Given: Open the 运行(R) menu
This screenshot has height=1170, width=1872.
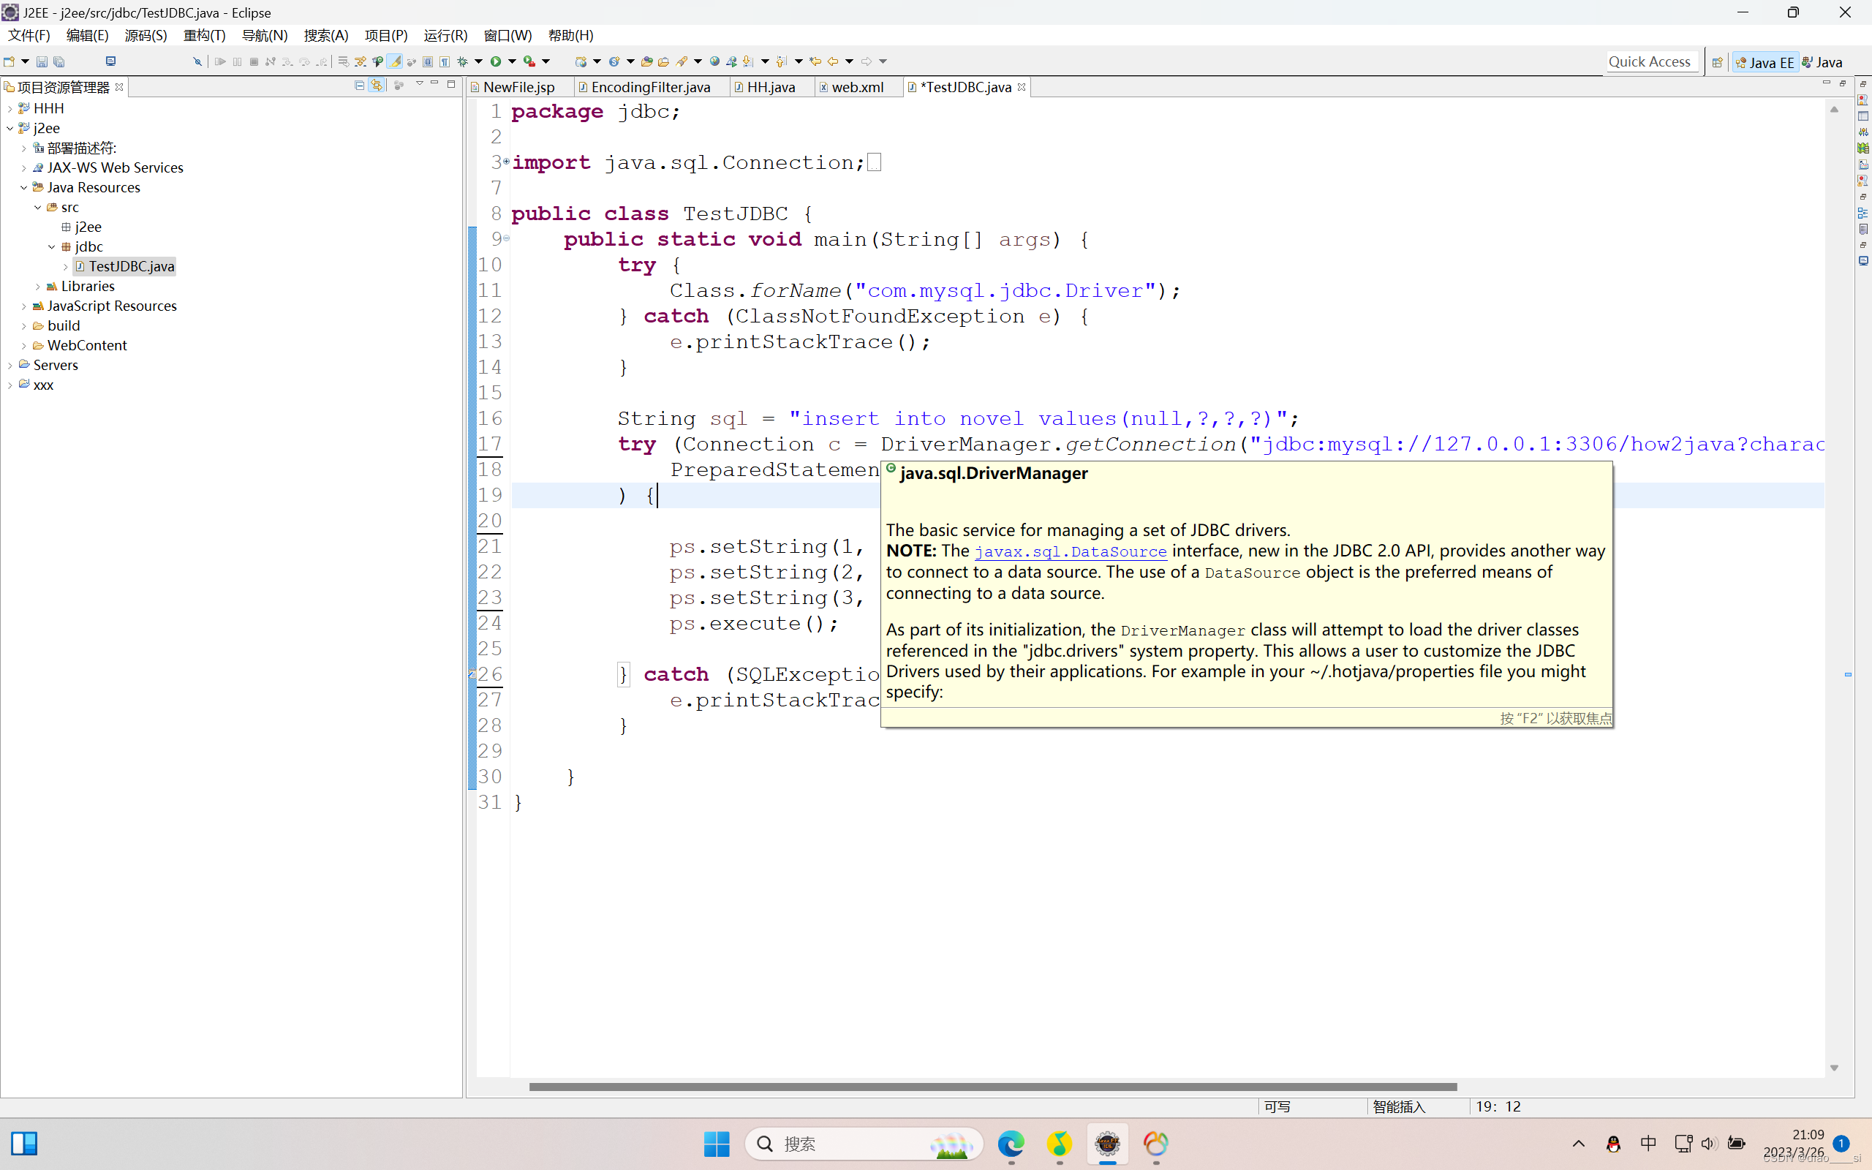Looking at the screenshot, I should (x=445, y=36).
